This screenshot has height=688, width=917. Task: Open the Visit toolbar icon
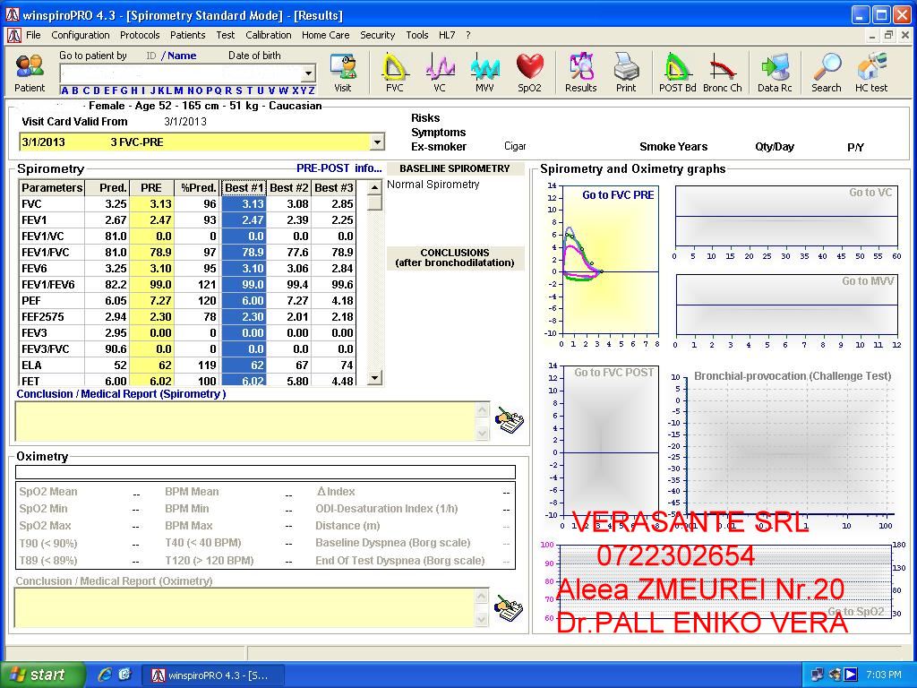343,73
